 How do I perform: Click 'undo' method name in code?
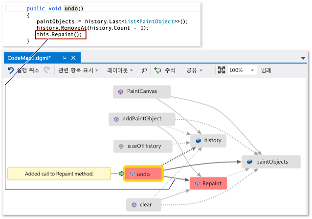71,8
